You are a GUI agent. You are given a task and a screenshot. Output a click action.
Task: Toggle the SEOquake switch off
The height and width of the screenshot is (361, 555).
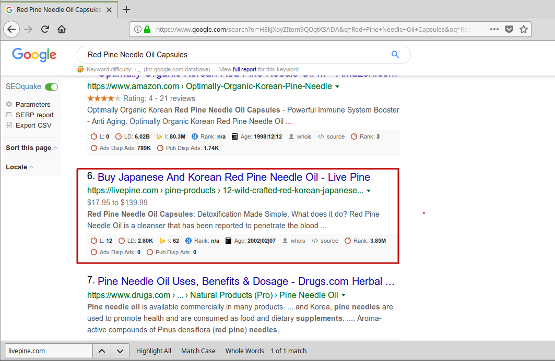click(x=51, y=87)
